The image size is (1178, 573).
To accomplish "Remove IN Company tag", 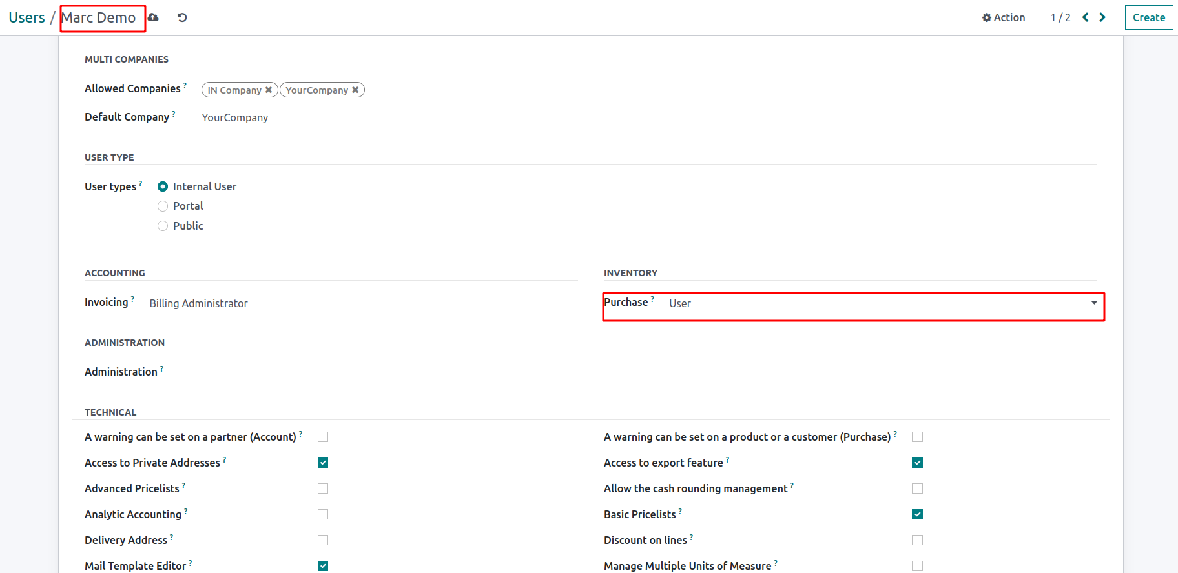I will (x=269, y=90).
